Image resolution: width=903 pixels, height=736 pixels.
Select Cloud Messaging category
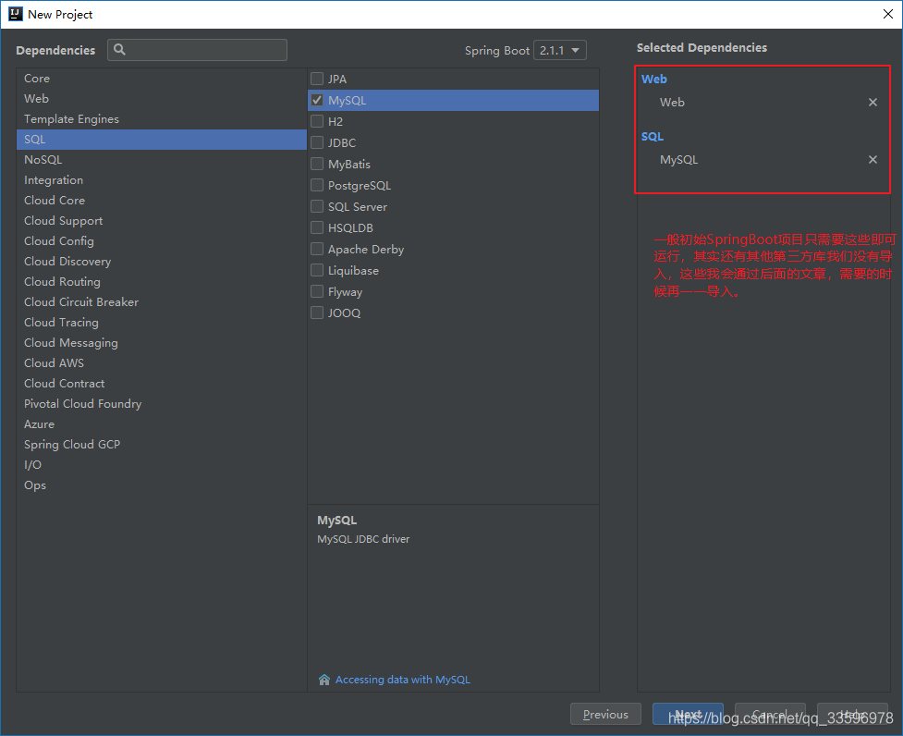pos(161,343)
